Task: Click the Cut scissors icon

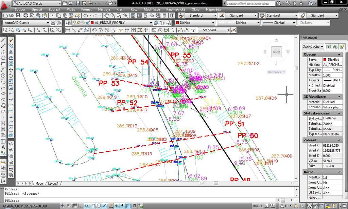Action: click(x=52, y=16)
